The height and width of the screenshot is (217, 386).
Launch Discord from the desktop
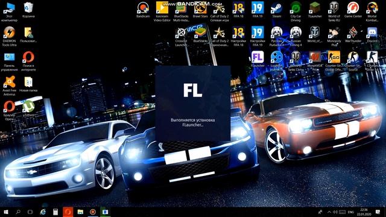tap(372, 35)
